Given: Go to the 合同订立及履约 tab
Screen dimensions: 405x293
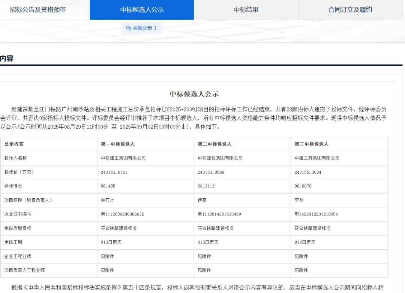Looking at the screenshot, I should click(350, 10).
